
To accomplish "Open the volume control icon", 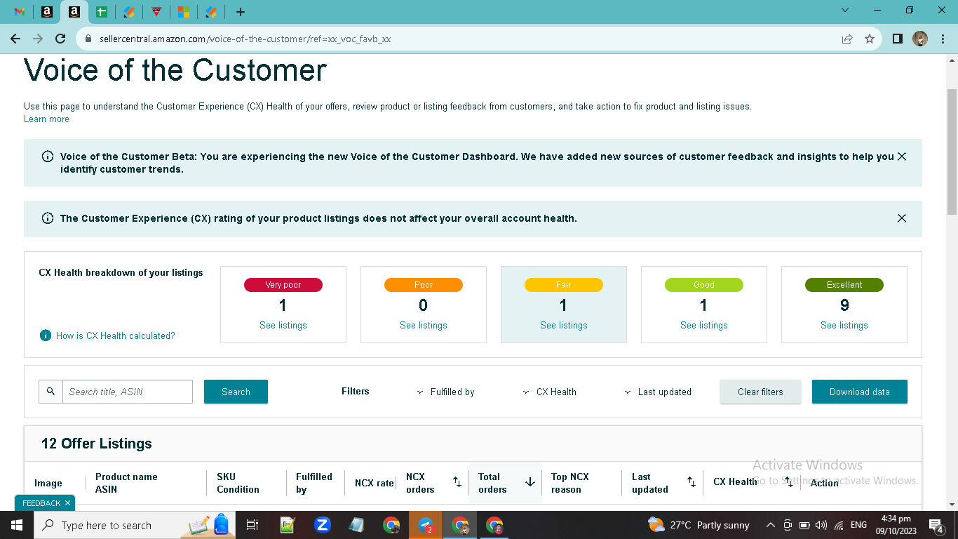I will (821, 525).
